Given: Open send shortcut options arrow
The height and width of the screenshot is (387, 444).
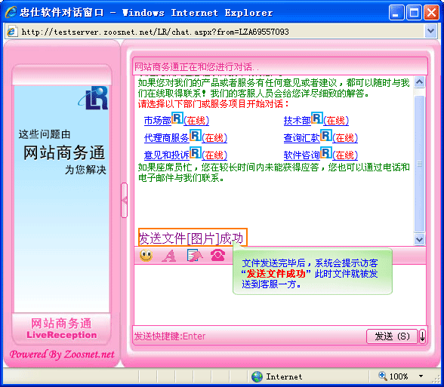Looking at the screenshot, I should click(x=422, y=336).
